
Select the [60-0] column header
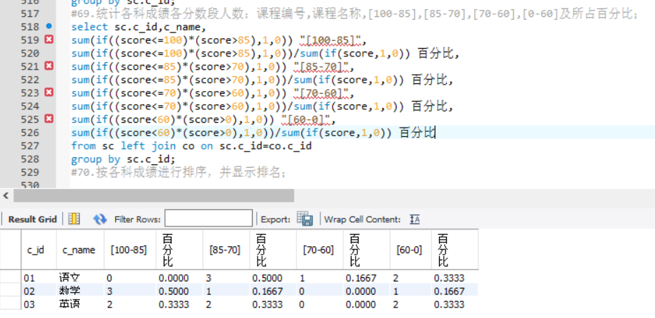click(x=411, y=250)
